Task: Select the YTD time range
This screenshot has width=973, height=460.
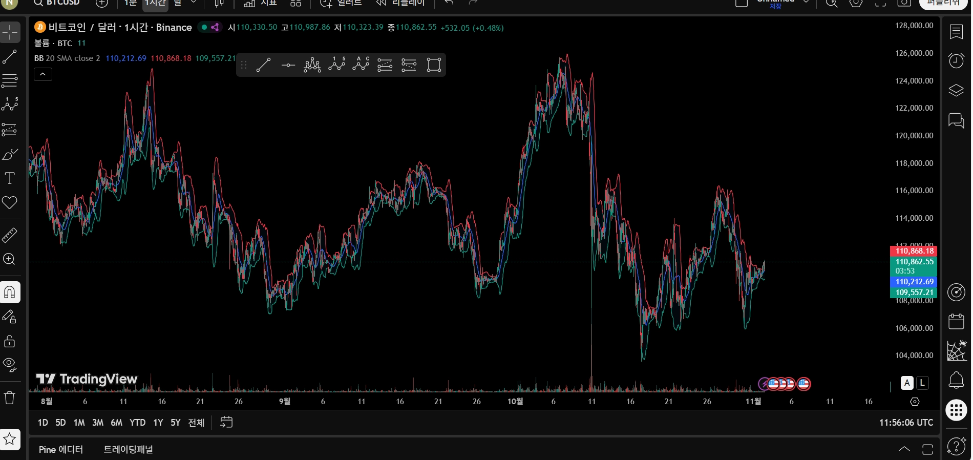Action: (x=137, y=423)
